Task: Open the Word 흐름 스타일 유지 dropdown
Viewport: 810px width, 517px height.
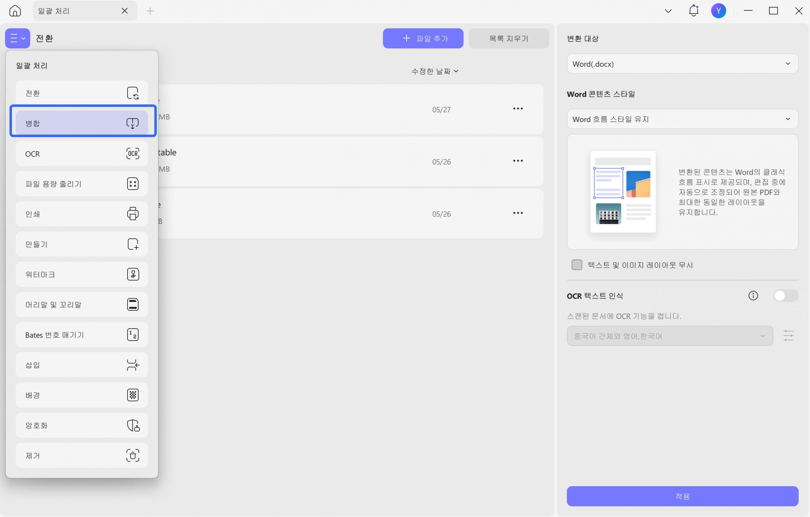Action: click(682, 119)
